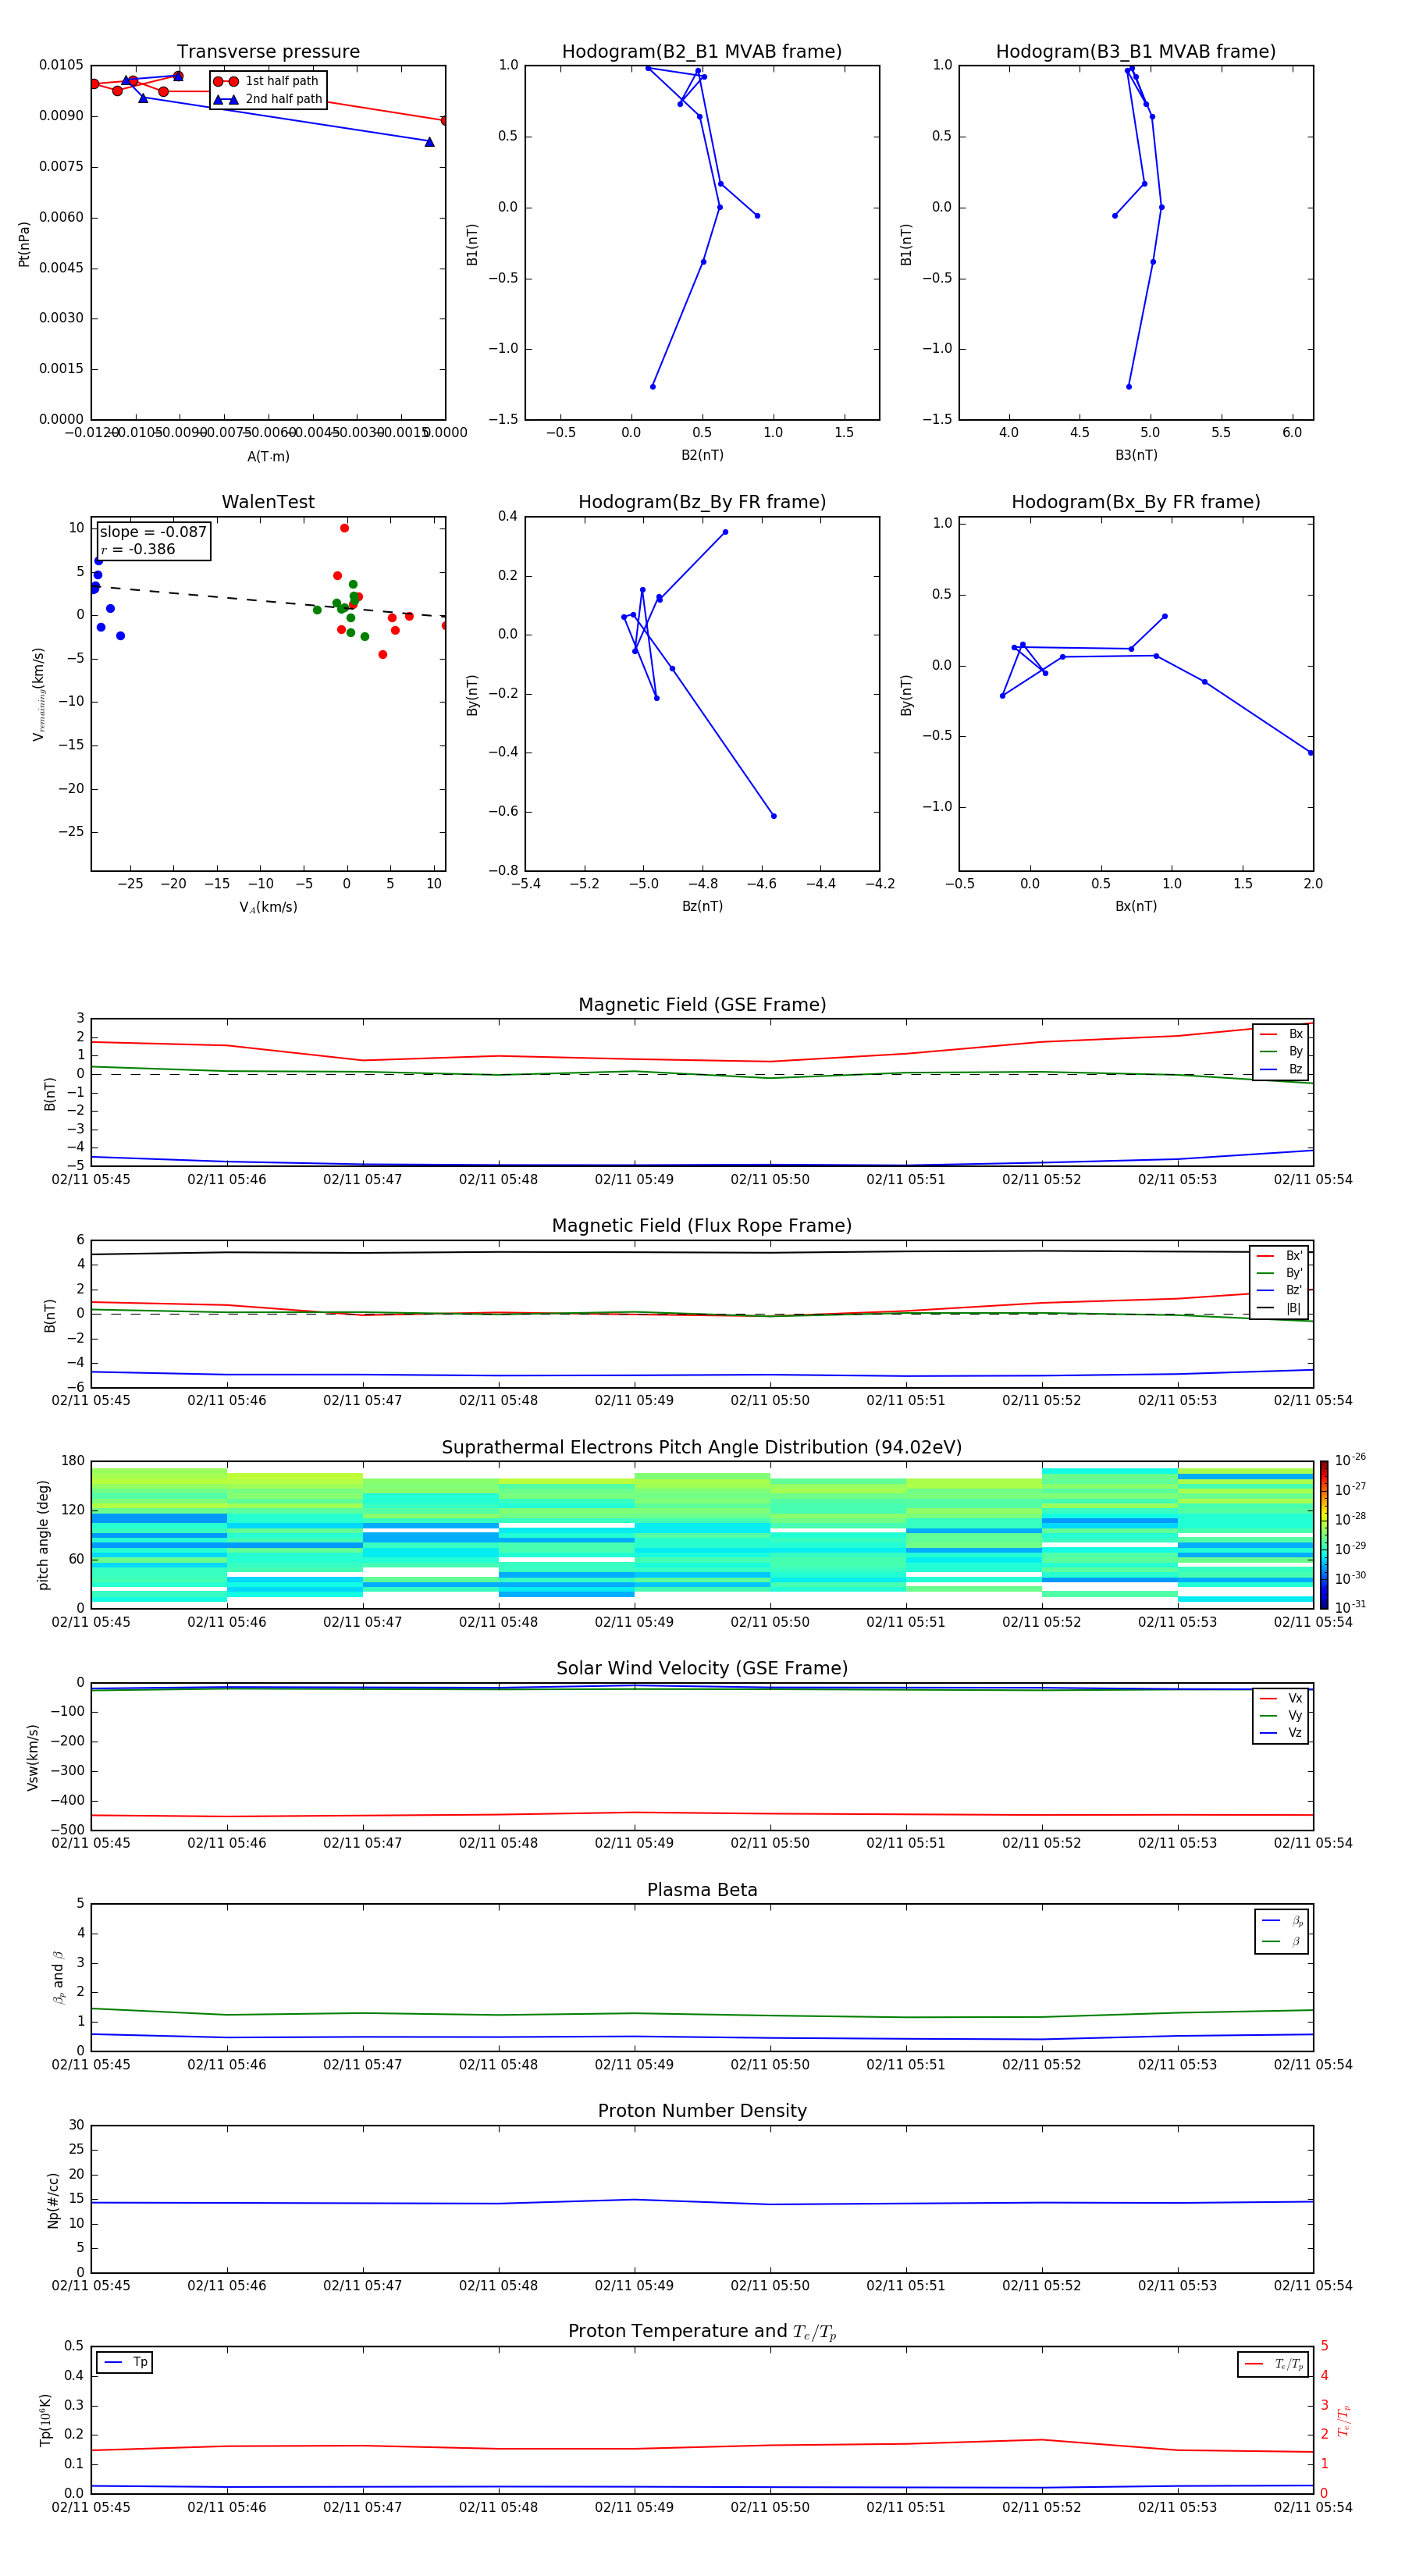Click the Suprathermal Electrons Pitch Angle Distribution title
The height and width of the screenshot is (2576, 1405).
702,1447
